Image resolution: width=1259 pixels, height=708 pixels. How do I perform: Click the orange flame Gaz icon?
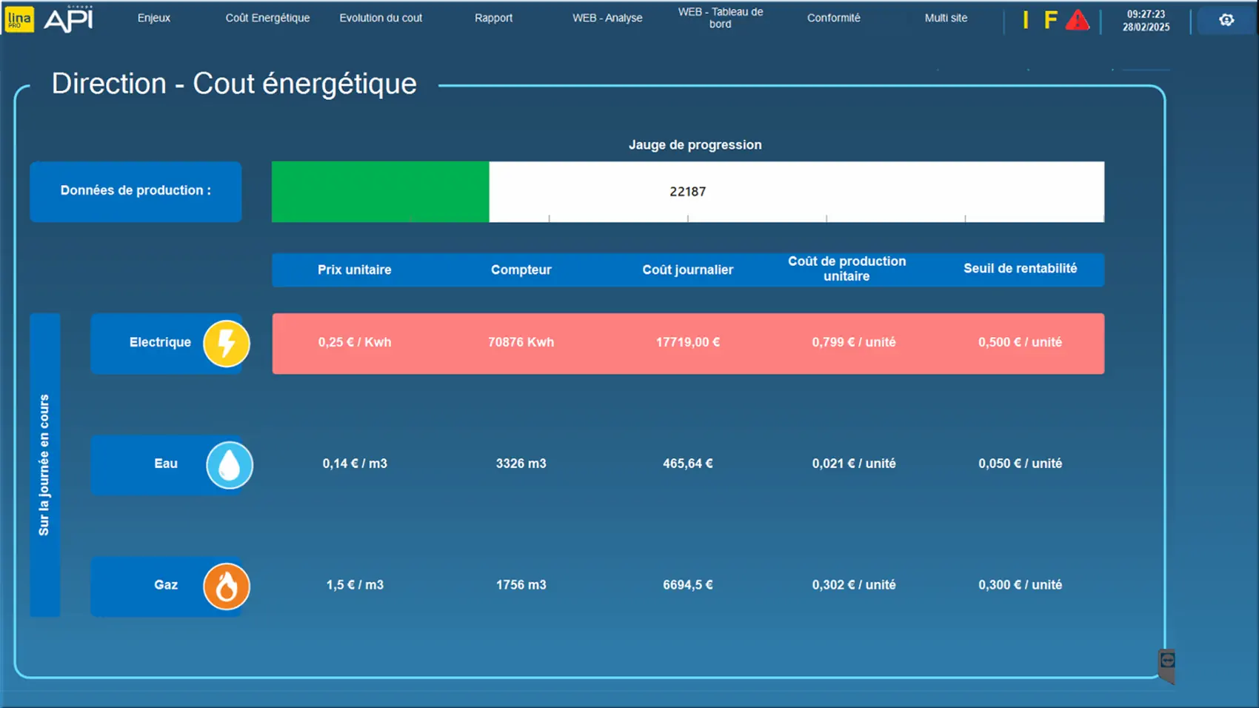pyautogui.click(x=227, y=587)
